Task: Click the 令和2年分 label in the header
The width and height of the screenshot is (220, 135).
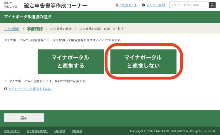Action: [11, 6]
